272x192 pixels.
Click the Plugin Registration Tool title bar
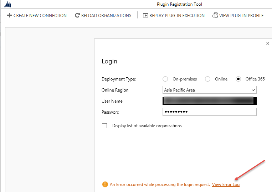pyautogui.click(x=179, y=4)
